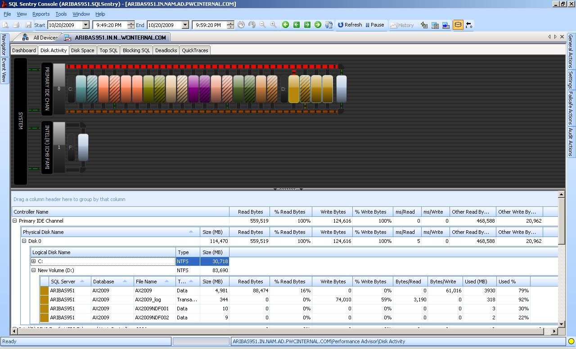Click the End time spinner arrows
The image size is (576, 349).
click(230, 25)
